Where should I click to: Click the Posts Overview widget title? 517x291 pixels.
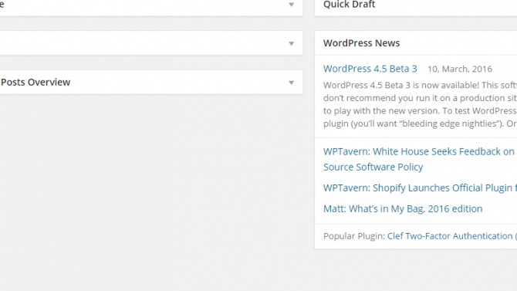coord(35,82)
